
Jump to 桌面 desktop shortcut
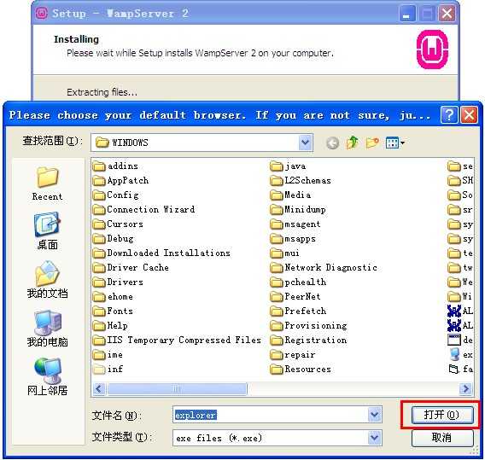tap(47, 231)
